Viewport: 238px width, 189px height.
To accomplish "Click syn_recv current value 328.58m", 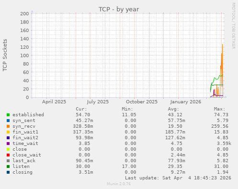I will pos(83,126).
